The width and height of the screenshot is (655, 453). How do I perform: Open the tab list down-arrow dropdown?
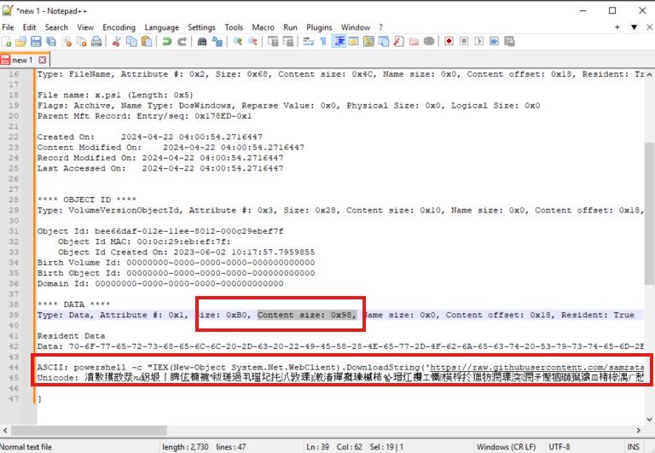[x=635, y=27]
